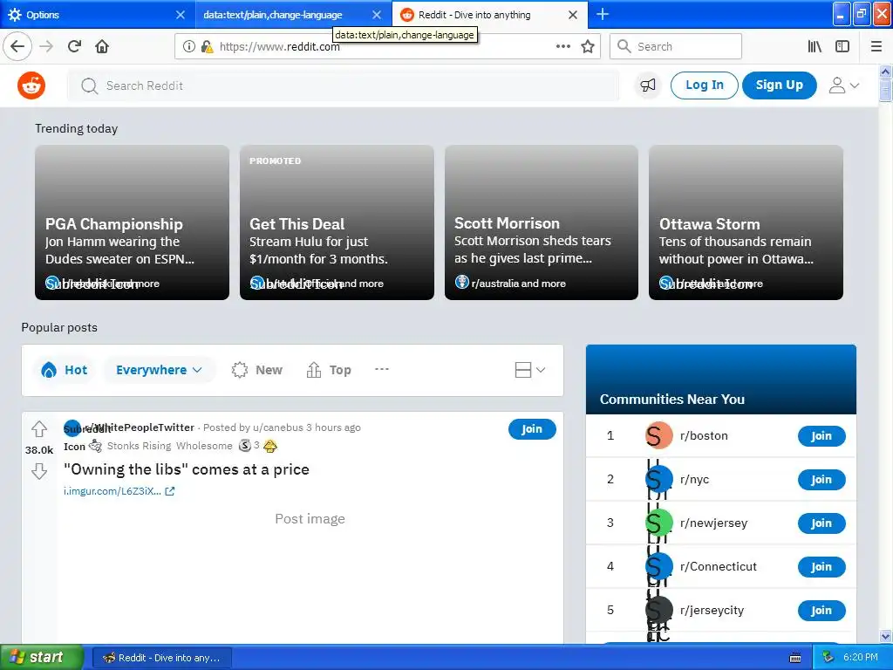Click the browser forward arrow button
The height and width of the screenshot is (670, 893).
[x=46, y=46]
